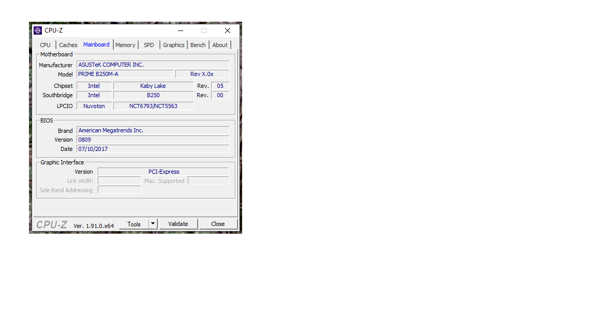Click the Manufacturer field ASUSTeK COMPUTER INC.
Screen dimensions: 596x335
pos(153,65)
